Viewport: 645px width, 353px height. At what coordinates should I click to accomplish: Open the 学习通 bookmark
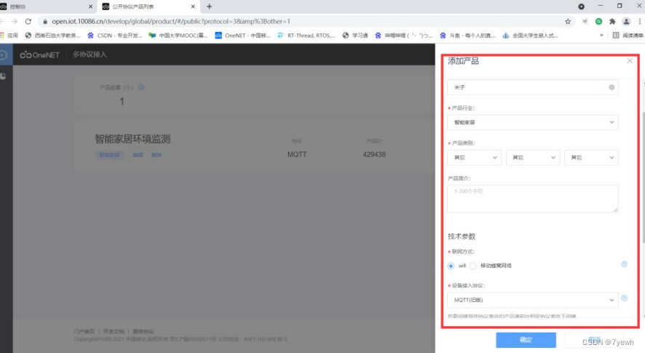coord(356,36)
